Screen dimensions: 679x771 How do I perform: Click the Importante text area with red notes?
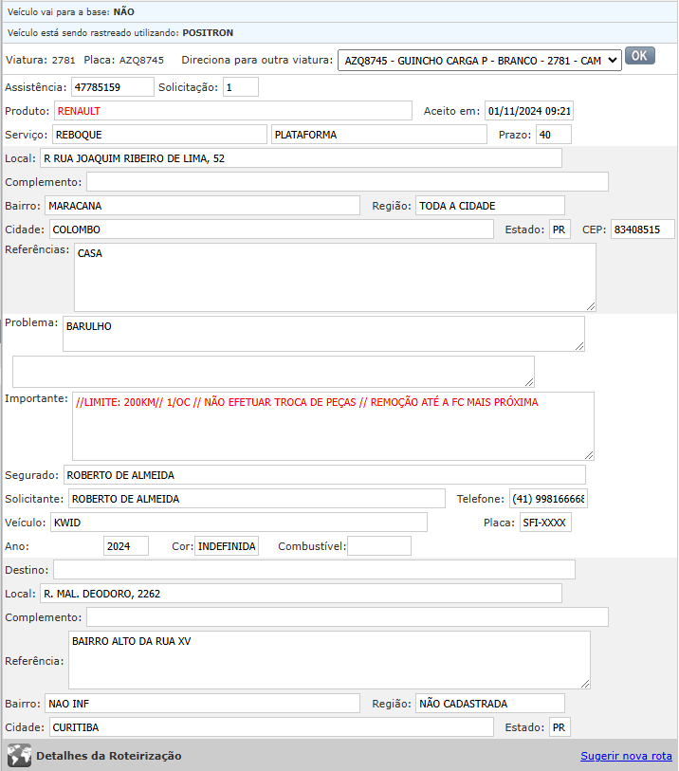333,427
